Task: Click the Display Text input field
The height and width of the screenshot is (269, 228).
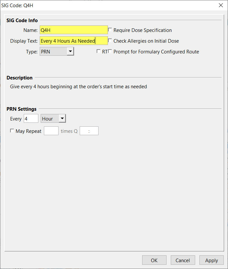Action: (74, 41)
